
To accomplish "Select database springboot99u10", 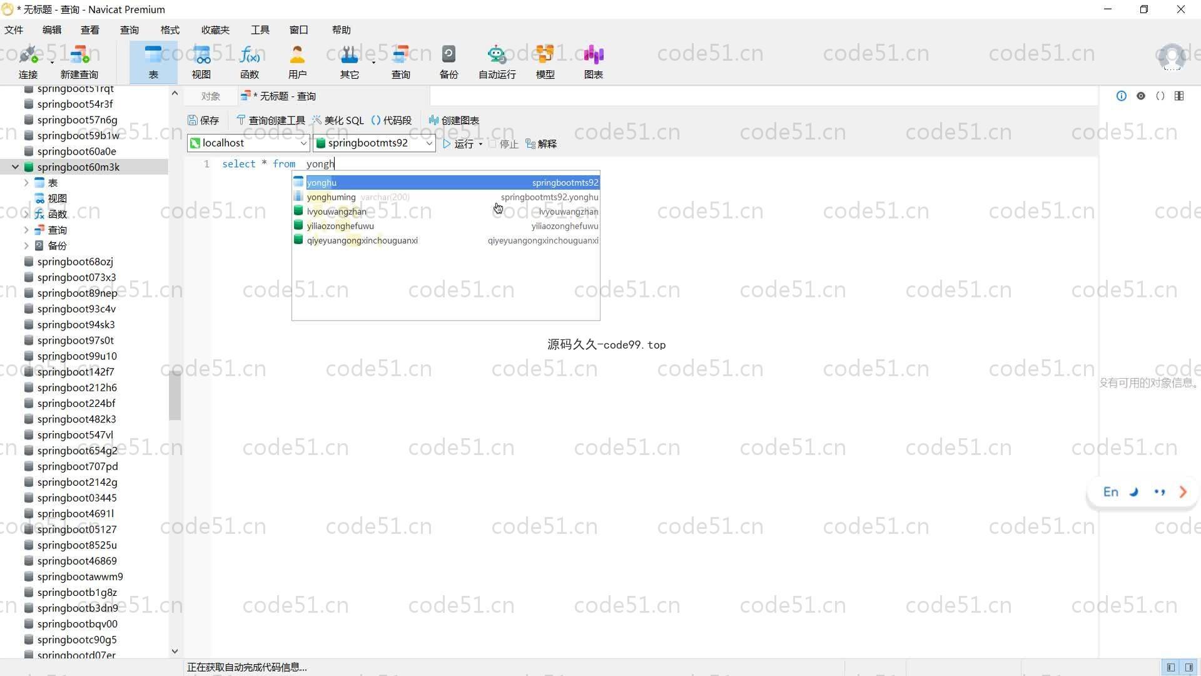I will (x=77, y=356).
